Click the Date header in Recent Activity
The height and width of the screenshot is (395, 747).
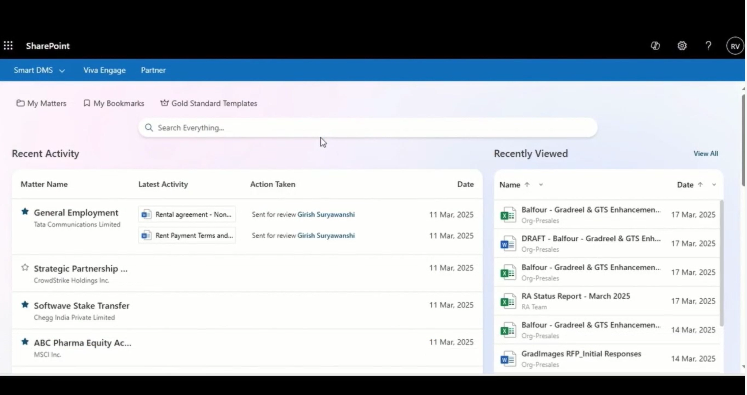click(465, 184)
